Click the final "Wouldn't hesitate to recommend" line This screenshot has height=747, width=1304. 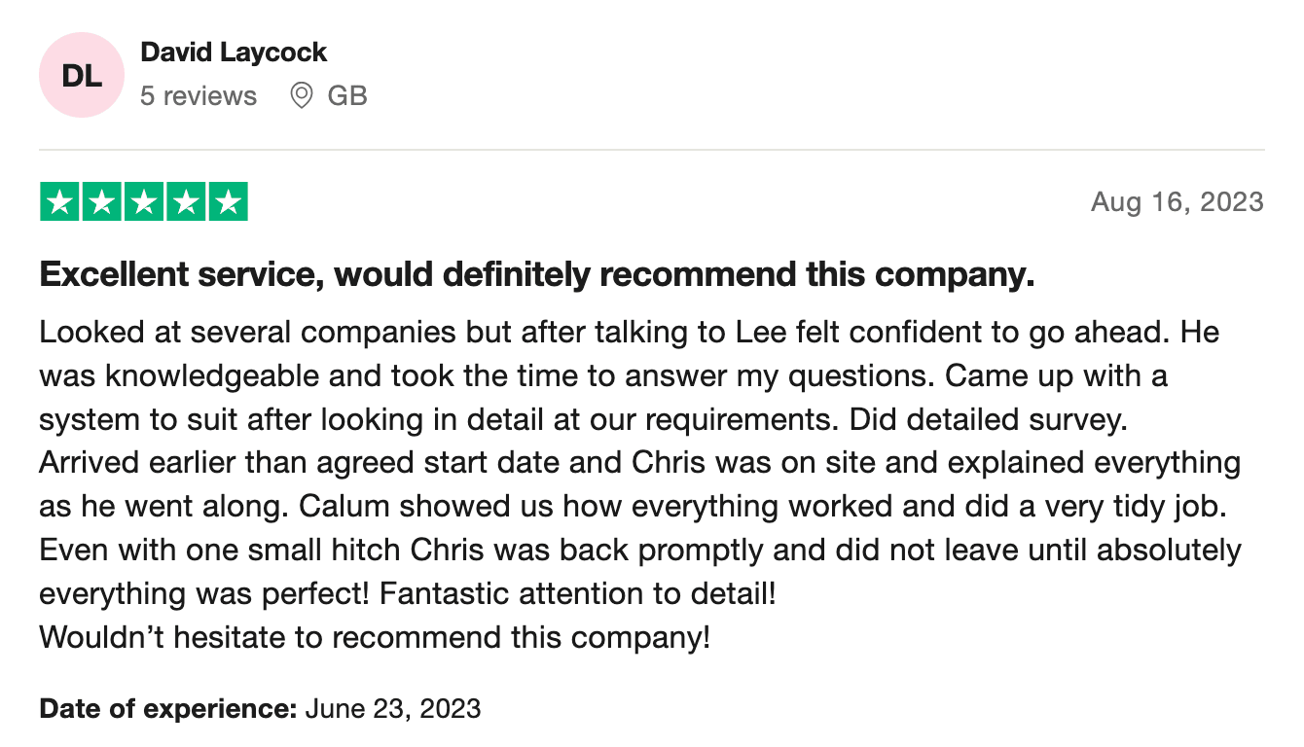pyautogui.click(x=375, y=638)
